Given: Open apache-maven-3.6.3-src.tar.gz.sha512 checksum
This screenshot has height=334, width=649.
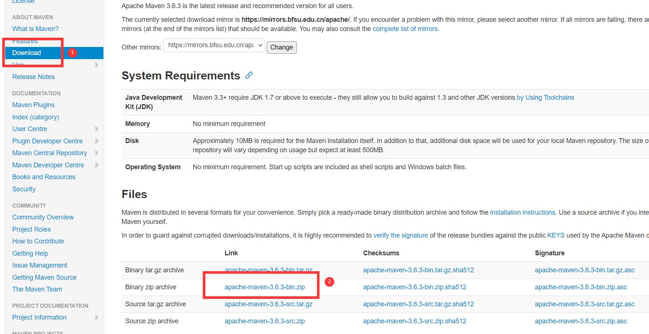Looking at the screenshot, I should (x=419, y=304).
